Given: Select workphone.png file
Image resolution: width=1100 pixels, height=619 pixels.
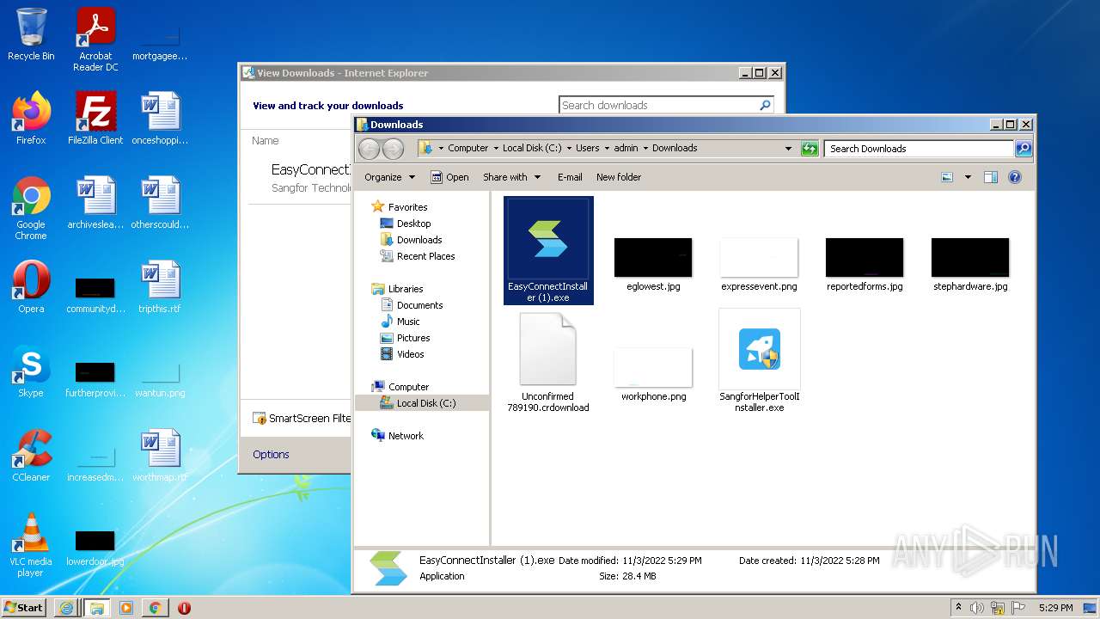Looking at the screenshot, I should click(x=653, y=374).
